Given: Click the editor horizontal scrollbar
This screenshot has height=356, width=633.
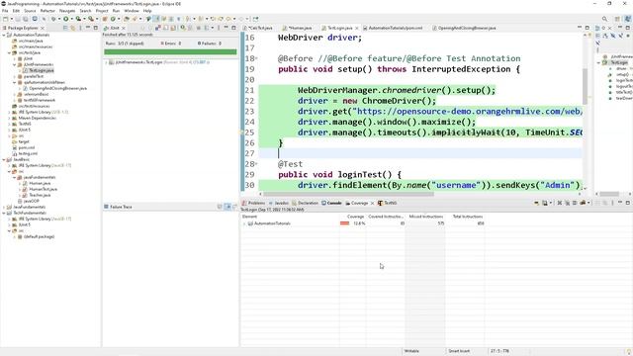Looking at the screenshot, I should (x=349, y=194).
